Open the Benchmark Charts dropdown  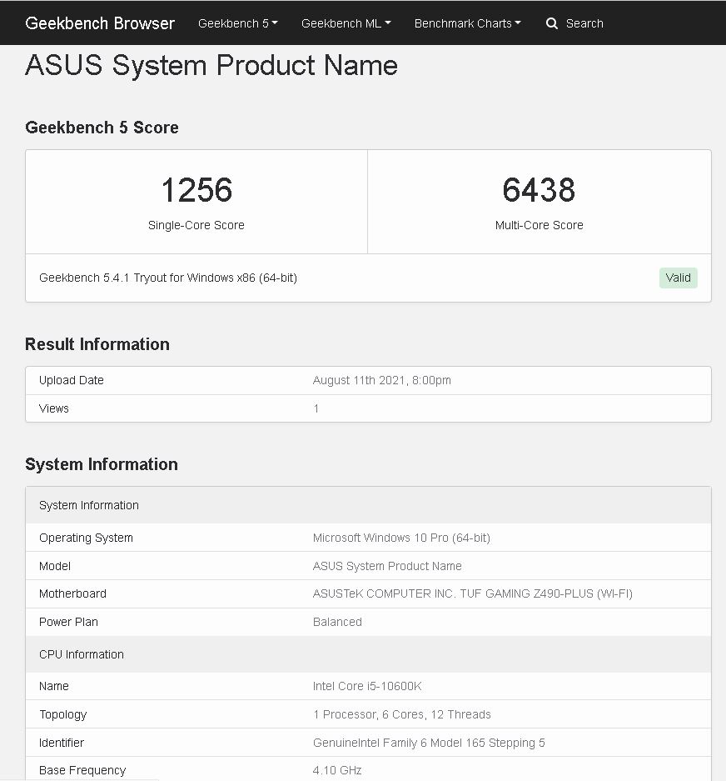point(468,23)
